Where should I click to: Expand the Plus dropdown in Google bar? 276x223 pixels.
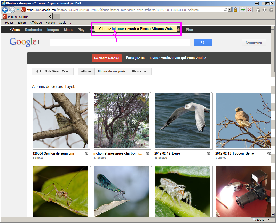tap(191, 30)
